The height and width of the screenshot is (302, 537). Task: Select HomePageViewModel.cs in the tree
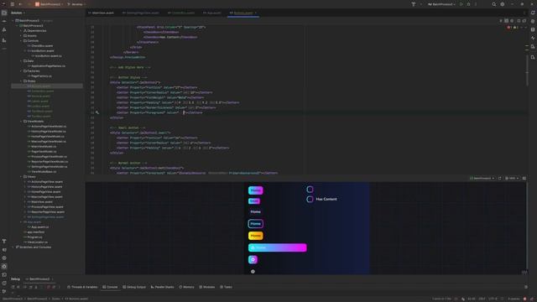click(46, 136)
